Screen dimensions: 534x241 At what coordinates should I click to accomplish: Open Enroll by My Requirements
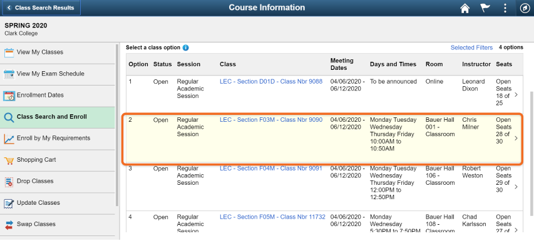click(x=58, y=139)
